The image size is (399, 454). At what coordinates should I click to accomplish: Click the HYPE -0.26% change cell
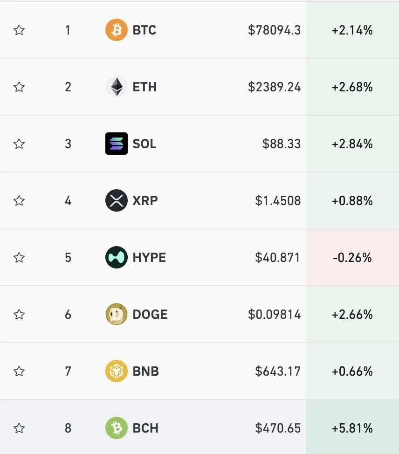point(352,257)
